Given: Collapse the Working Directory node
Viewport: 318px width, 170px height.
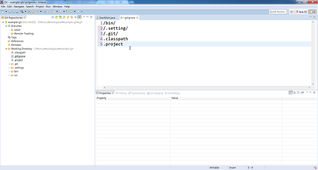Looking at the screenshot, I should coord(6,49).
